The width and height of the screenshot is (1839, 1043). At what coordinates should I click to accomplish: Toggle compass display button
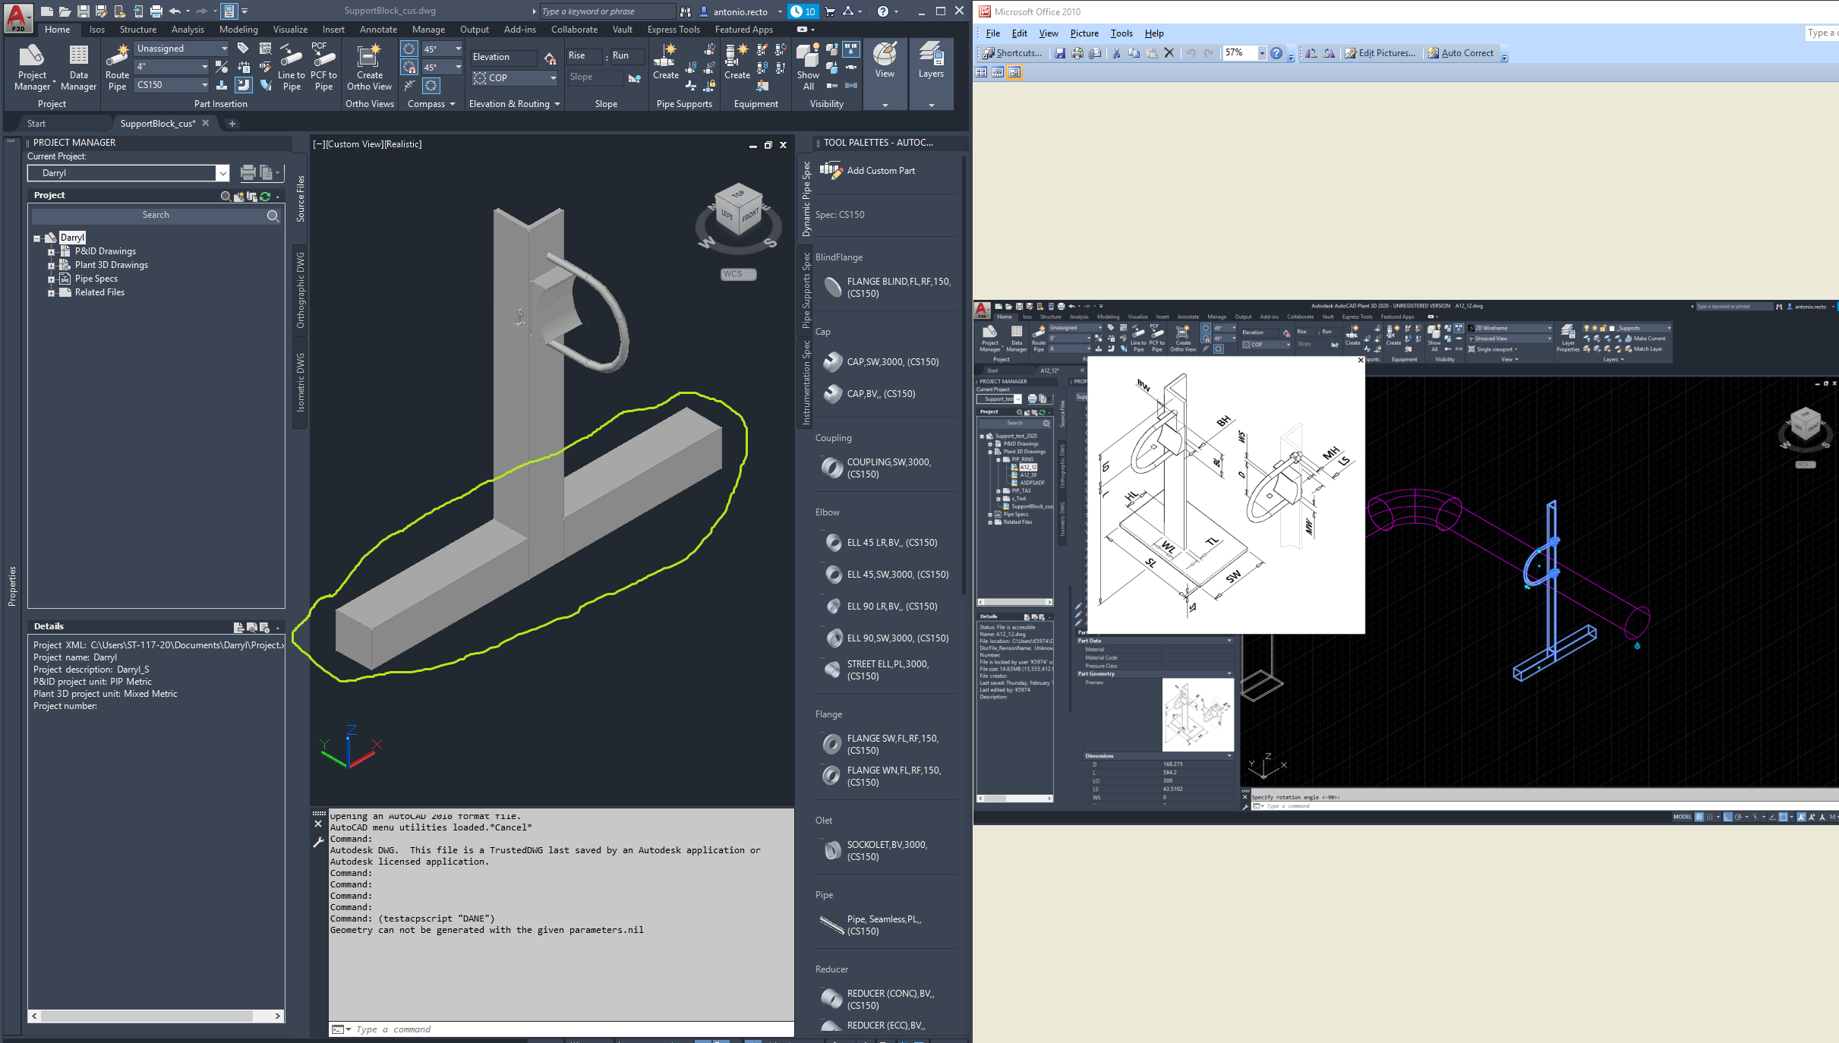coord(431,86)
